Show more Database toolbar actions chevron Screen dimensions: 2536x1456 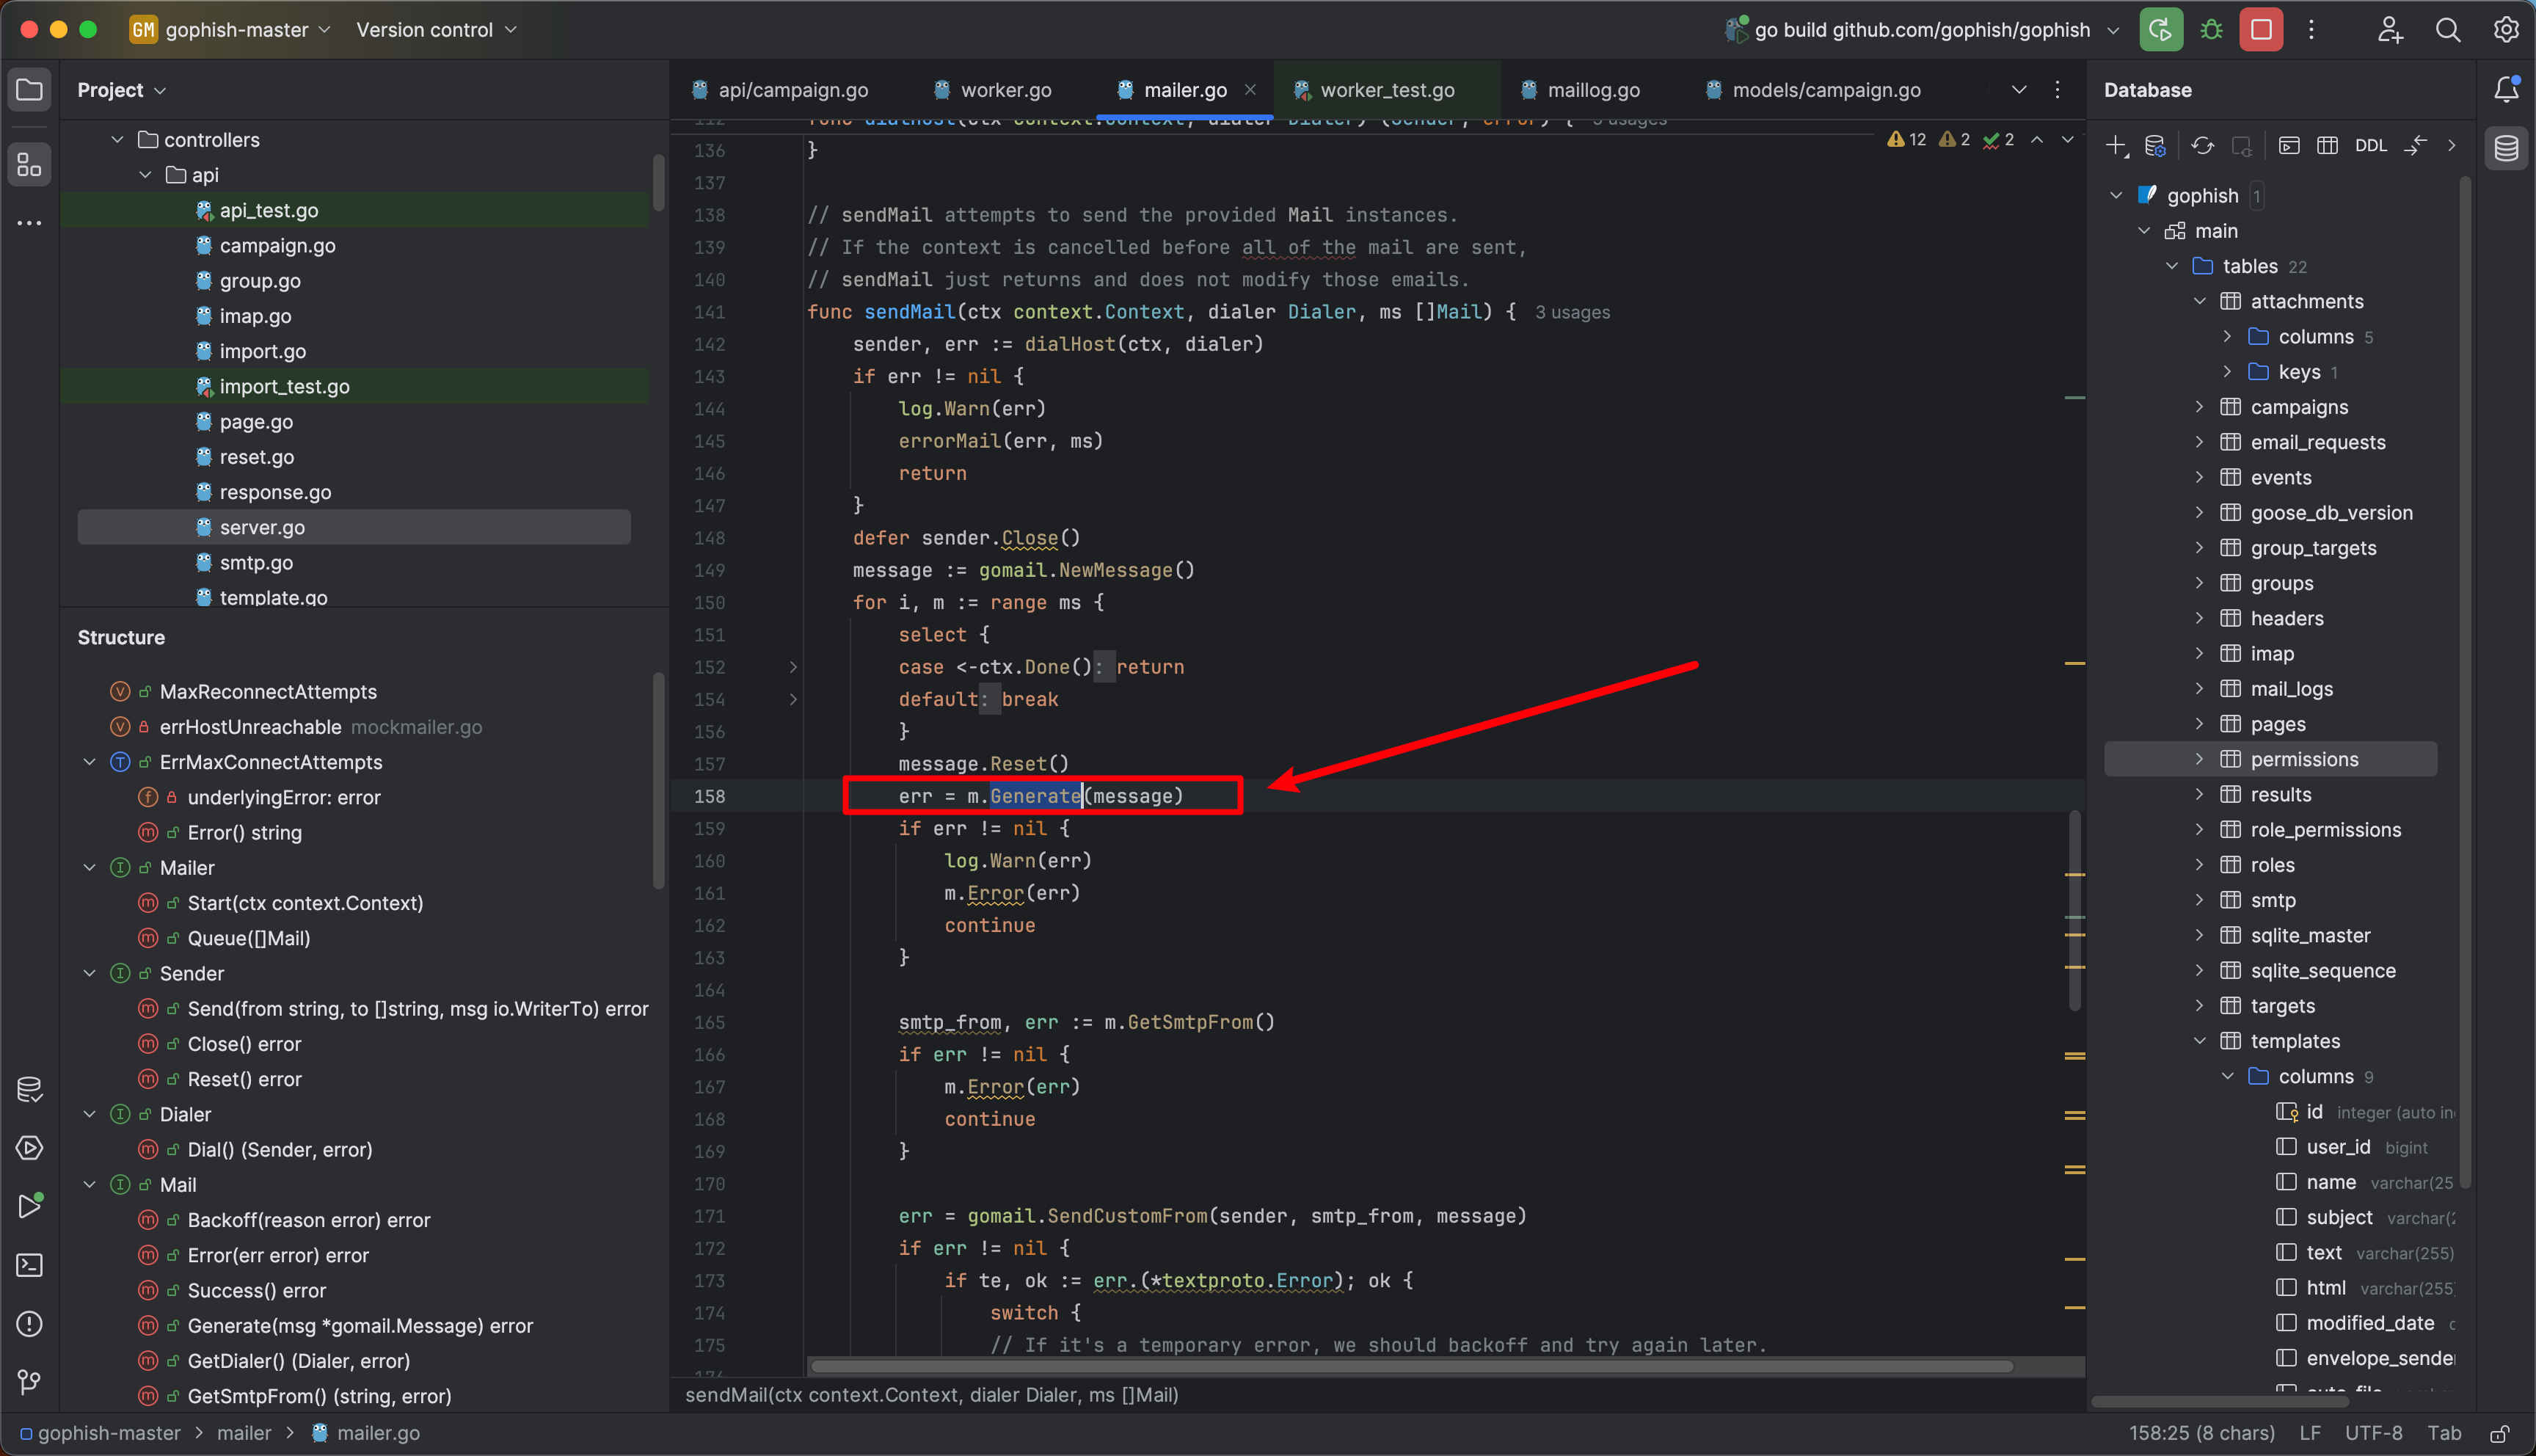click(x=2451, y=146)
